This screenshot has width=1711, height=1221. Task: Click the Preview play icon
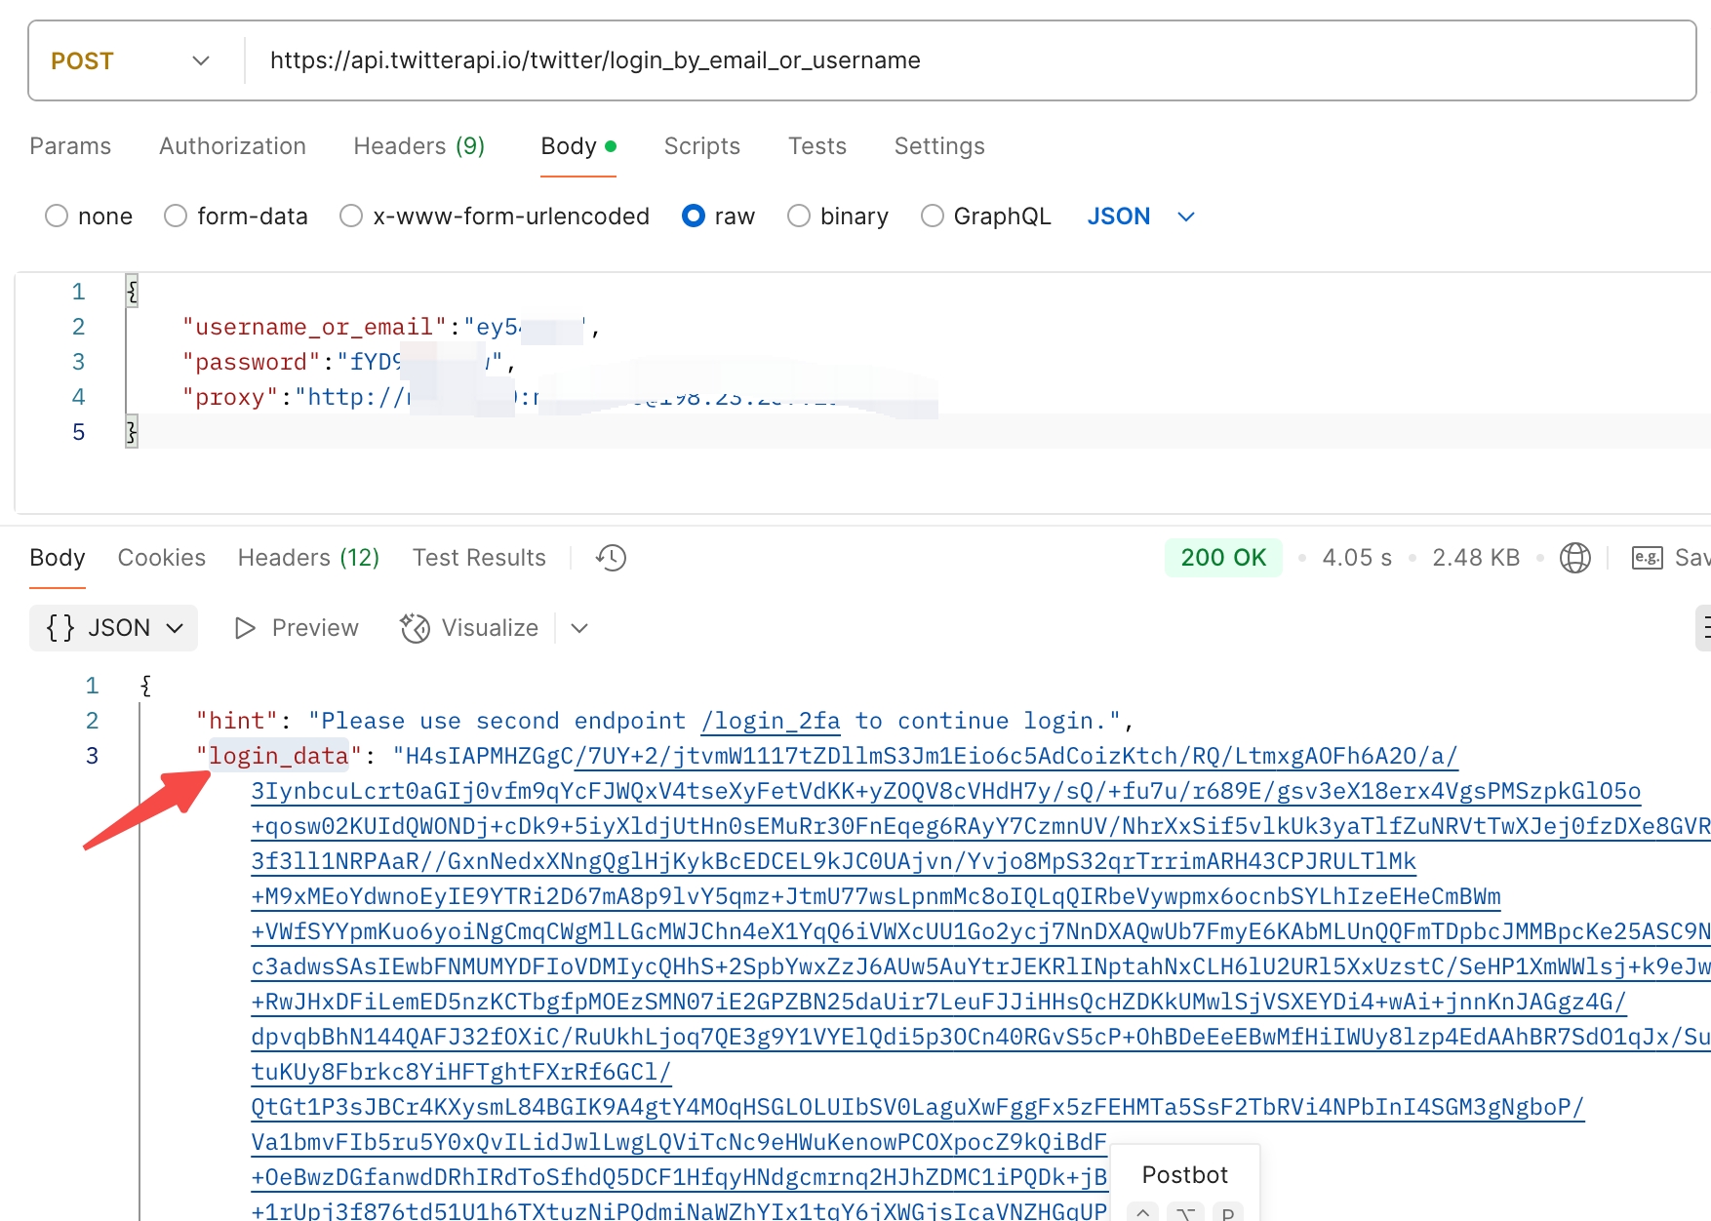pos(245,628)
